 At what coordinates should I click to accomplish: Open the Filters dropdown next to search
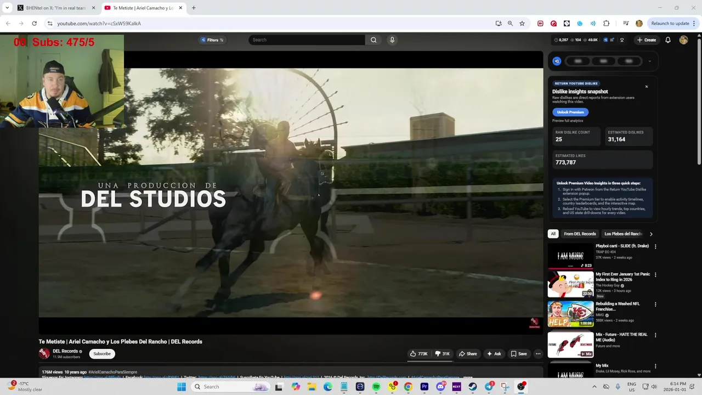[212, 39]
